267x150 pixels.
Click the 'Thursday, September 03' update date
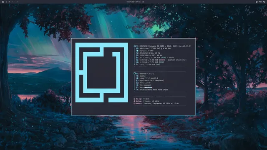click(154, 103)
